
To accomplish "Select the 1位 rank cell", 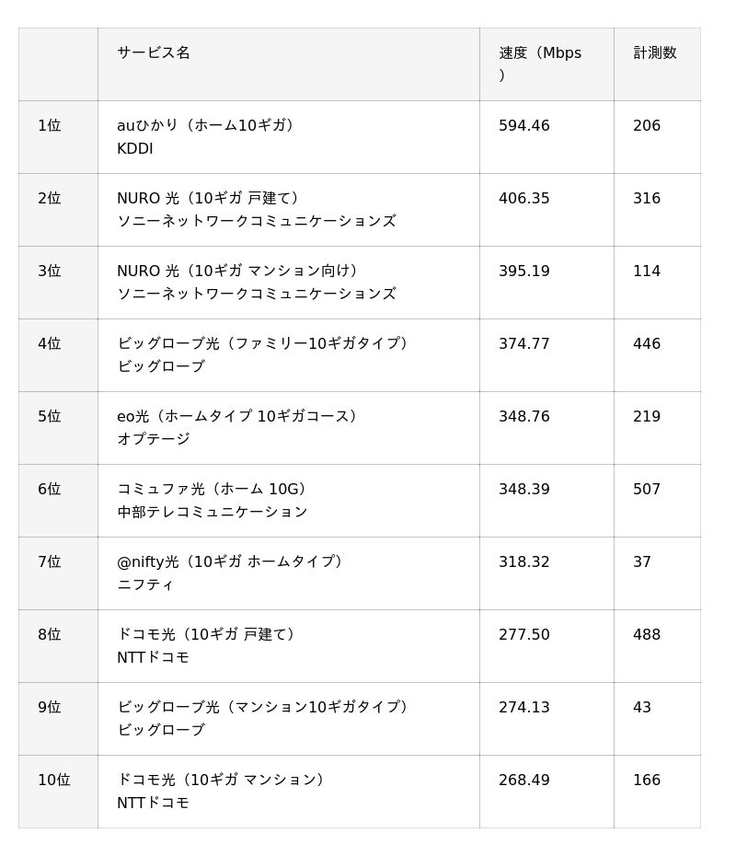I will click(50, 126).
